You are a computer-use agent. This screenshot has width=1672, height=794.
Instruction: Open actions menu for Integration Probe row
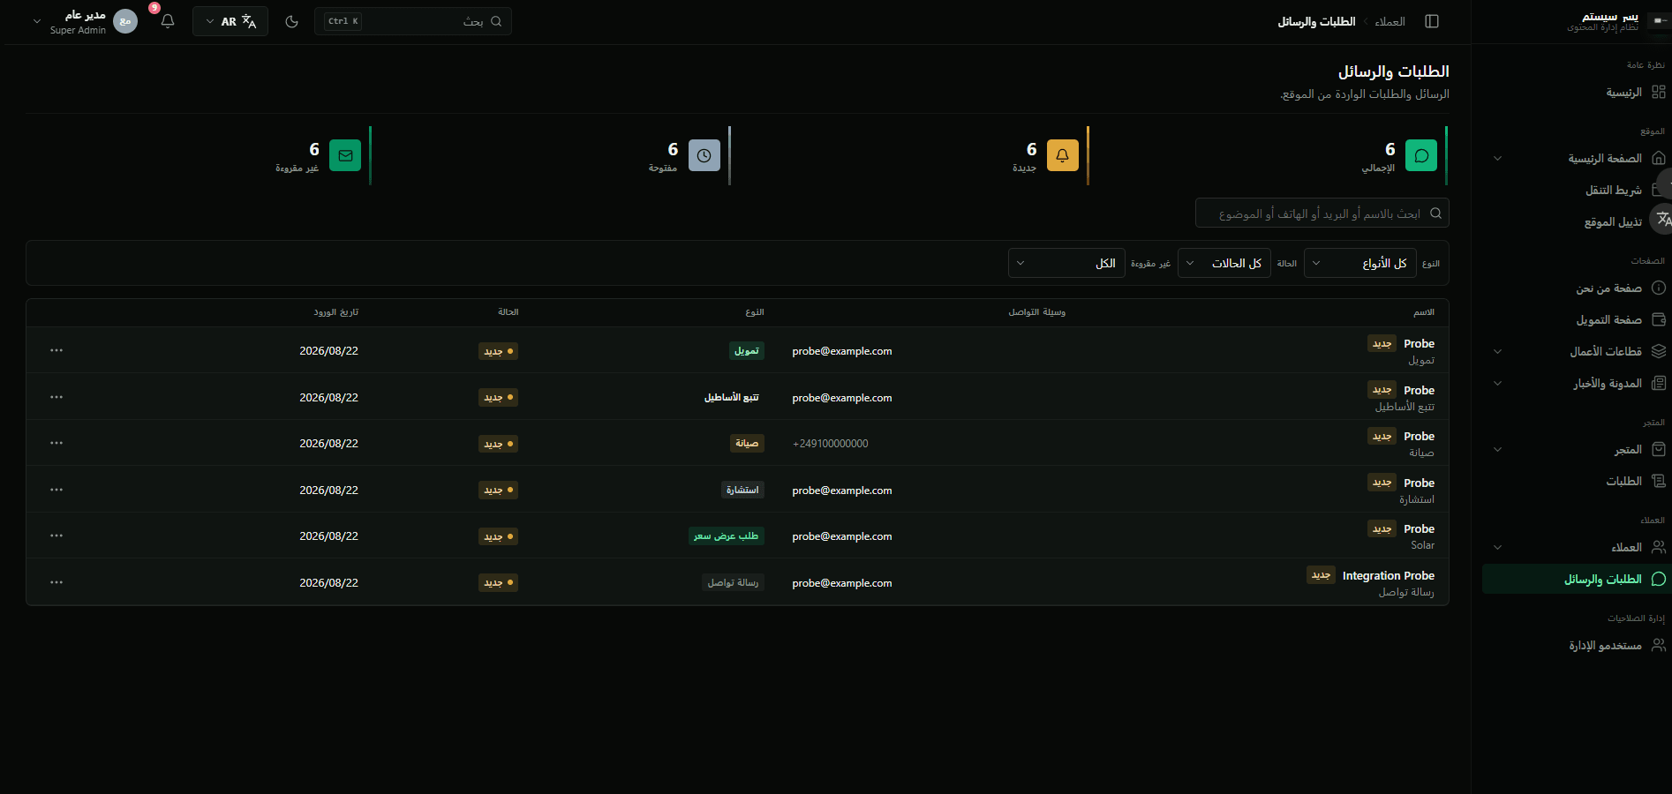pyautogui.click(x=56, y=582)
